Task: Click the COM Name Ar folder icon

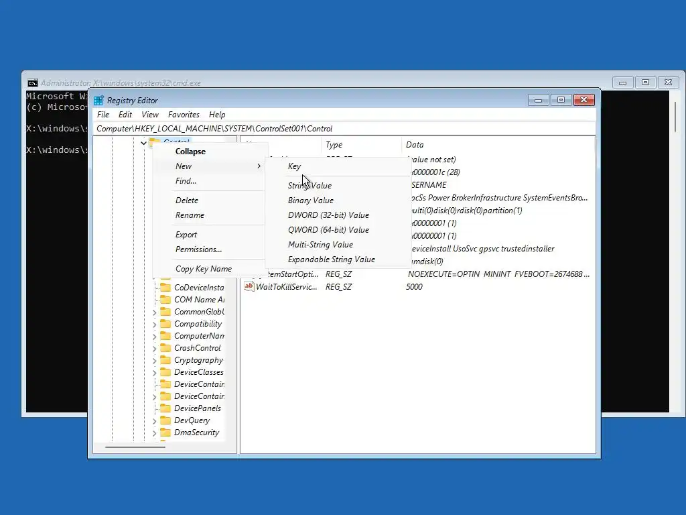Action: pyautogui.click(x=165, y=300)
